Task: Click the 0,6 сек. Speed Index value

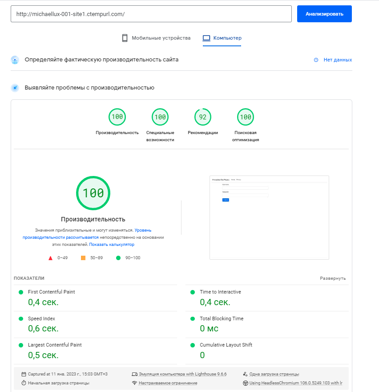Action: tap(43, 328)
